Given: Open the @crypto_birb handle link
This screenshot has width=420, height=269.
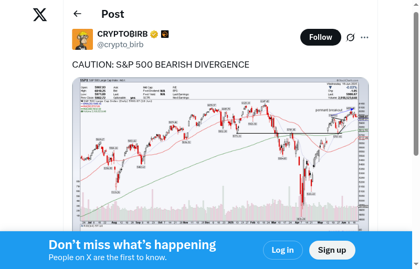Looking at the screenshot, I should tap(120, 45).
